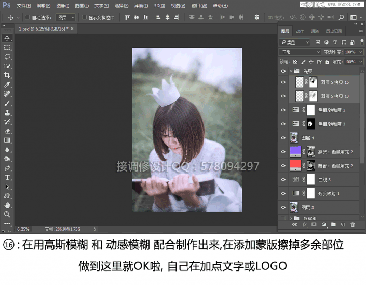Open the 不透明度 opacity dropdown arrow
Screen dimensions: 366x285
359,52
